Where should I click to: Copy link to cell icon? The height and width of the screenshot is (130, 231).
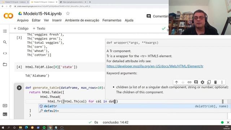tap(189, 82)
